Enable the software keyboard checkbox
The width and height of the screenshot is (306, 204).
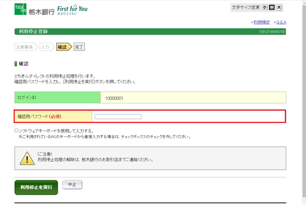click(x=17, y=130)
